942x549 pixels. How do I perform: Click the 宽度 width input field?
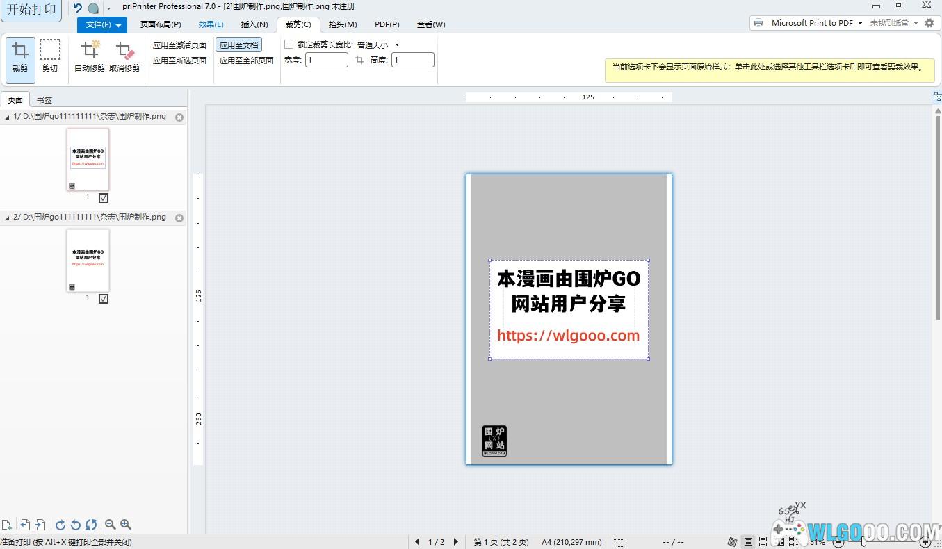pos(326,60)
